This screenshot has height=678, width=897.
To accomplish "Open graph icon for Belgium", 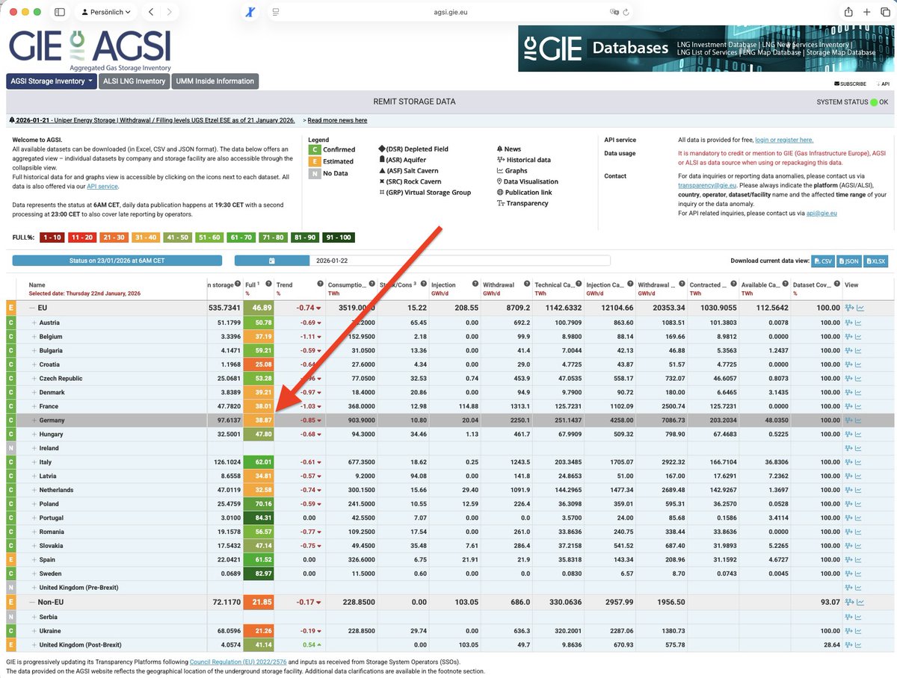I will [860, 337].
